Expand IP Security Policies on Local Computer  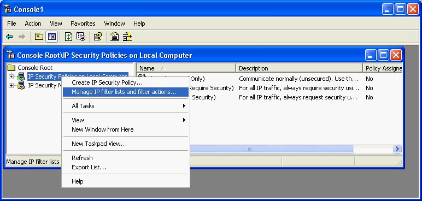(x=11, y=76)
